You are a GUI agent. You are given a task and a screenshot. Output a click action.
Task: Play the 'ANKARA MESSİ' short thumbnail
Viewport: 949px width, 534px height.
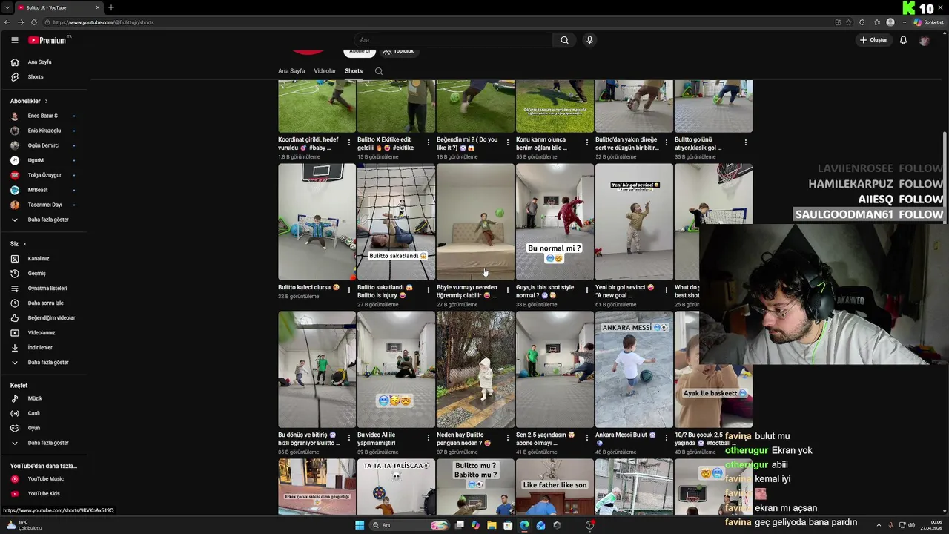click(634, 369)
